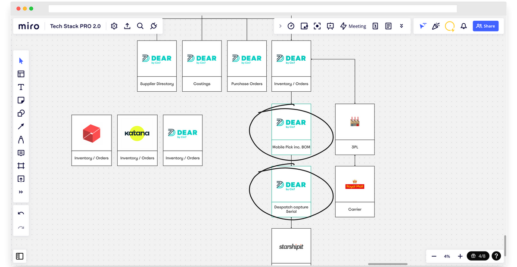Select the Frame tool
The image size is (517, 267).
click(x=21, y=166)
